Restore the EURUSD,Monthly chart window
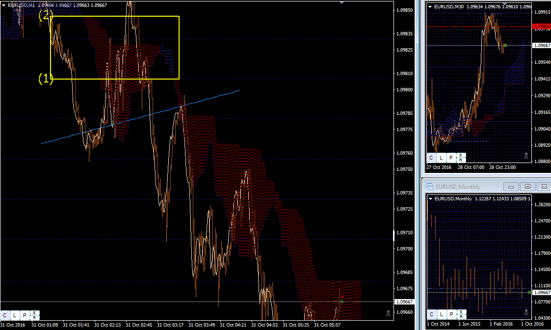The width and height of the screenshot is (551, 330). click(x=527, y=187)
